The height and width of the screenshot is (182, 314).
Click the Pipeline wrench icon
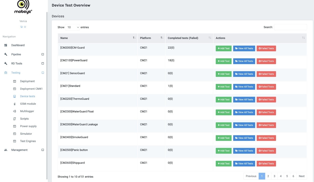tap(6, 54)
